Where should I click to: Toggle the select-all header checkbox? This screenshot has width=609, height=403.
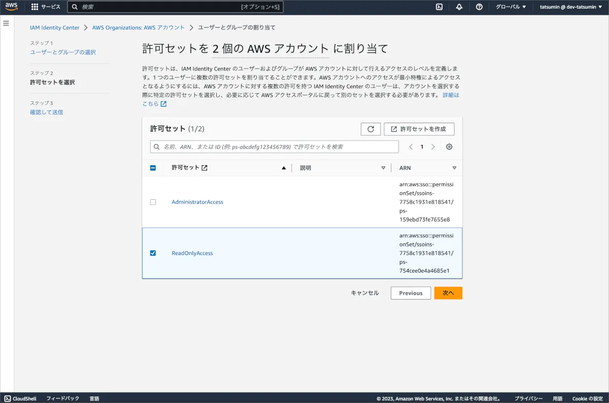pos(153,168)
